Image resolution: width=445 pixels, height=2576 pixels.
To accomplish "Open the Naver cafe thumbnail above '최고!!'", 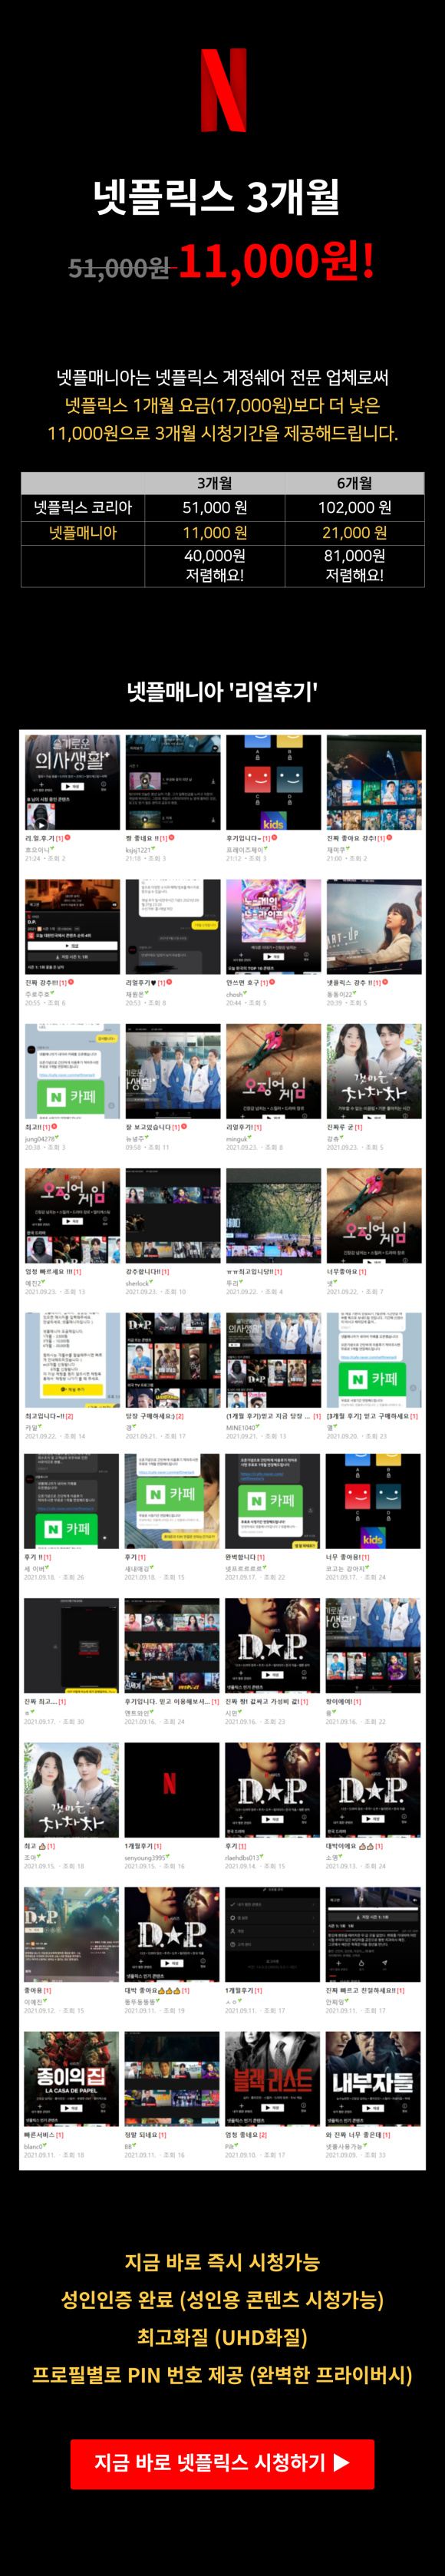I will [x=72, y=1071].
